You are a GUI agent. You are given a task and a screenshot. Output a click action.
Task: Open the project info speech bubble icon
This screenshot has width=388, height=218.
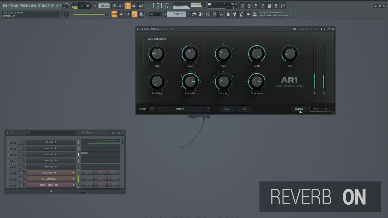coord(283,6)
